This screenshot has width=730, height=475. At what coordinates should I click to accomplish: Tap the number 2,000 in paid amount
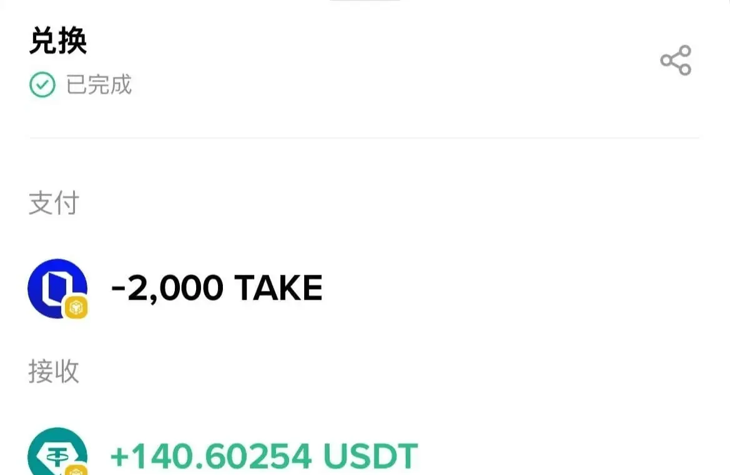[175, 288]
